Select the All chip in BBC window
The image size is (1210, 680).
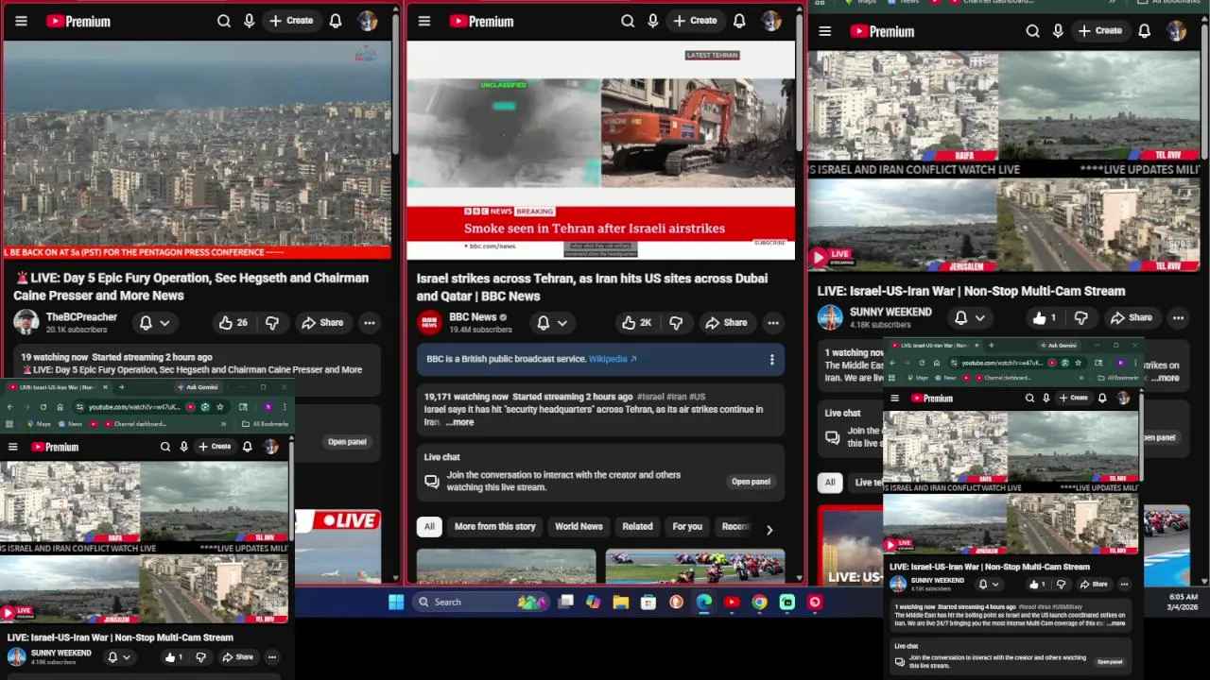(x=429, y=527)
